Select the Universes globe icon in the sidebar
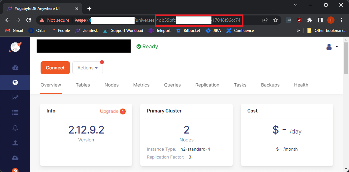The height and width of the screenshot is (172, 349). [15, 83]
